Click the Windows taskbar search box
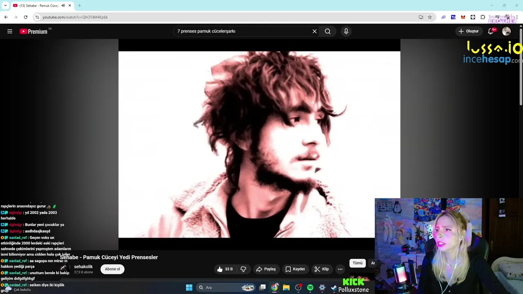Image resolution: width=523 pixels, height=294 pixels. pos(225,287)
